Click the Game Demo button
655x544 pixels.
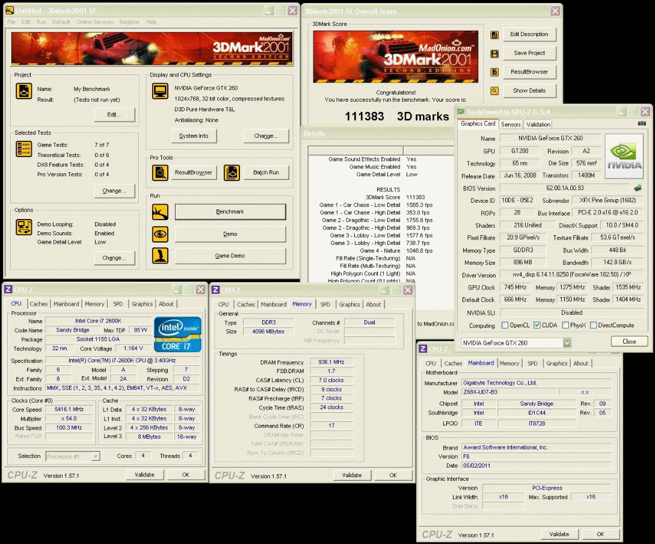[230, 256]
